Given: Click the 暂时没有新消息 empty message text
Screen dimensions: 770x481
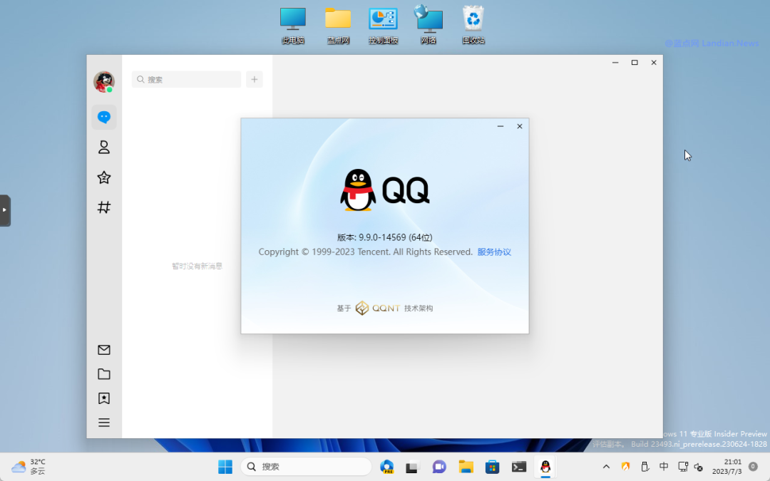Looking at the screenshot, I should point(197,266).
